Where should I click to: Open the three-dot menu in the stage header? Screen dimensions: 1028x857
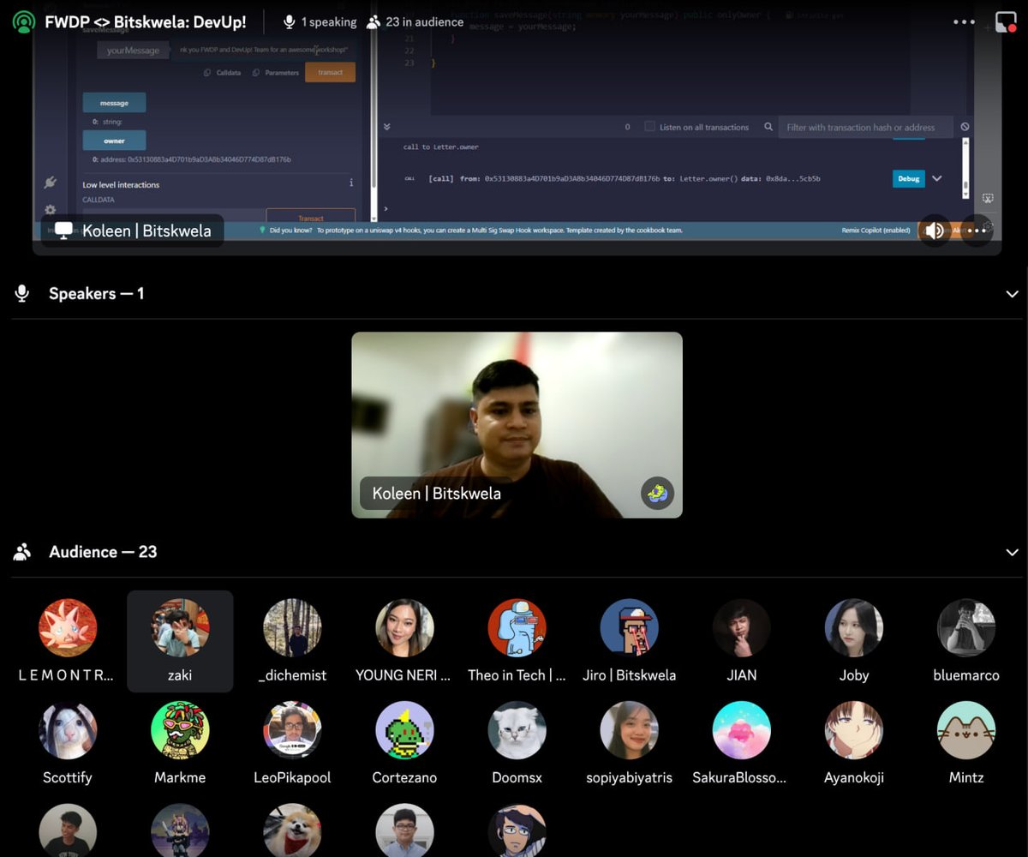coord(964,22)
